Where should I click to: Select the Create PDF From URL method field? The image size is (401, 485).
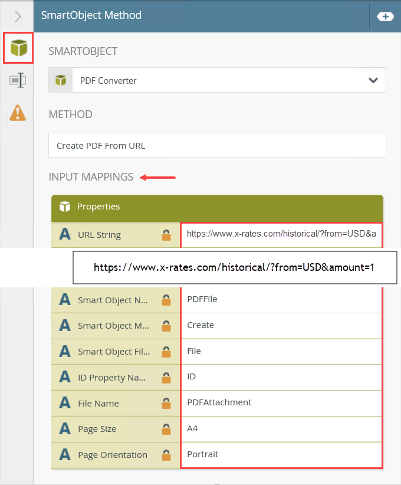click(x=217, y=145)
